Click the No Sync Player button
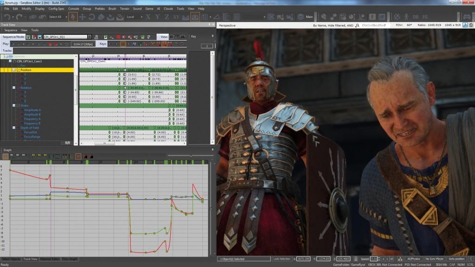The image size is (475, 267). point(434,259)
